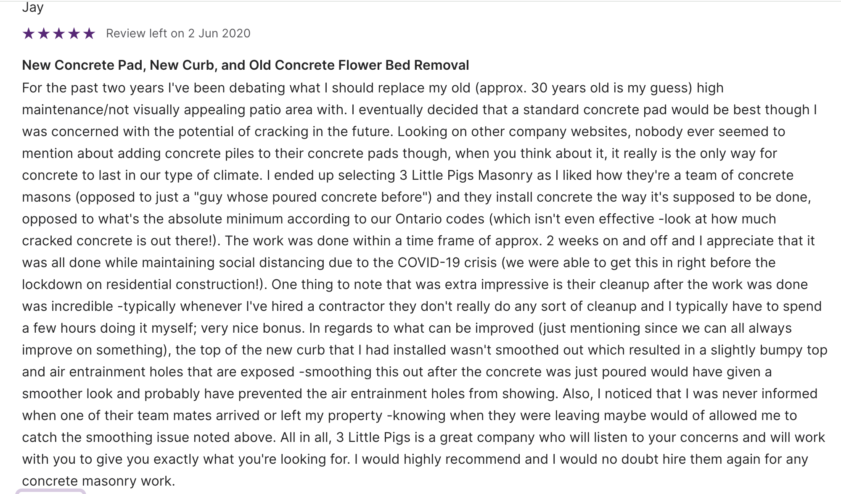The image size is (841, 494).
Task: Click the reviewer name Jay
Action: click(x=33, y=7)
